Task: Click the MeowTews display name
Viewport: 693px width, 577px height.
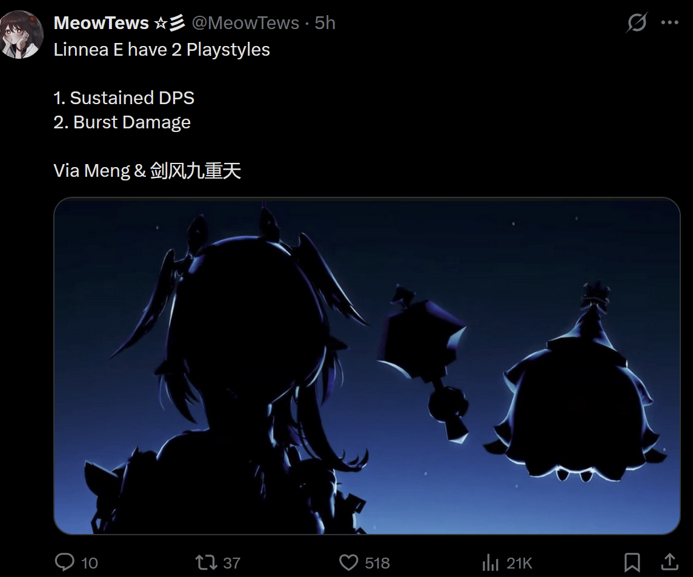Action: (x=101, y=23)
